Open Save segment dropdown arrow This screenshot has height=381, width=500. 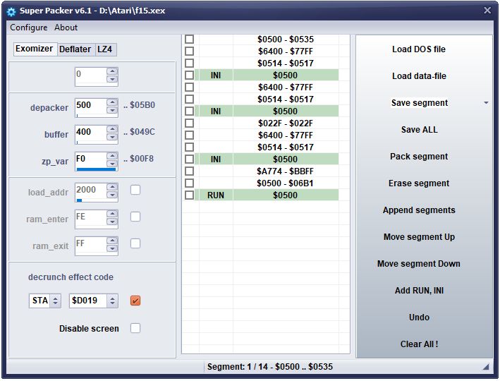tap(486, 103)
